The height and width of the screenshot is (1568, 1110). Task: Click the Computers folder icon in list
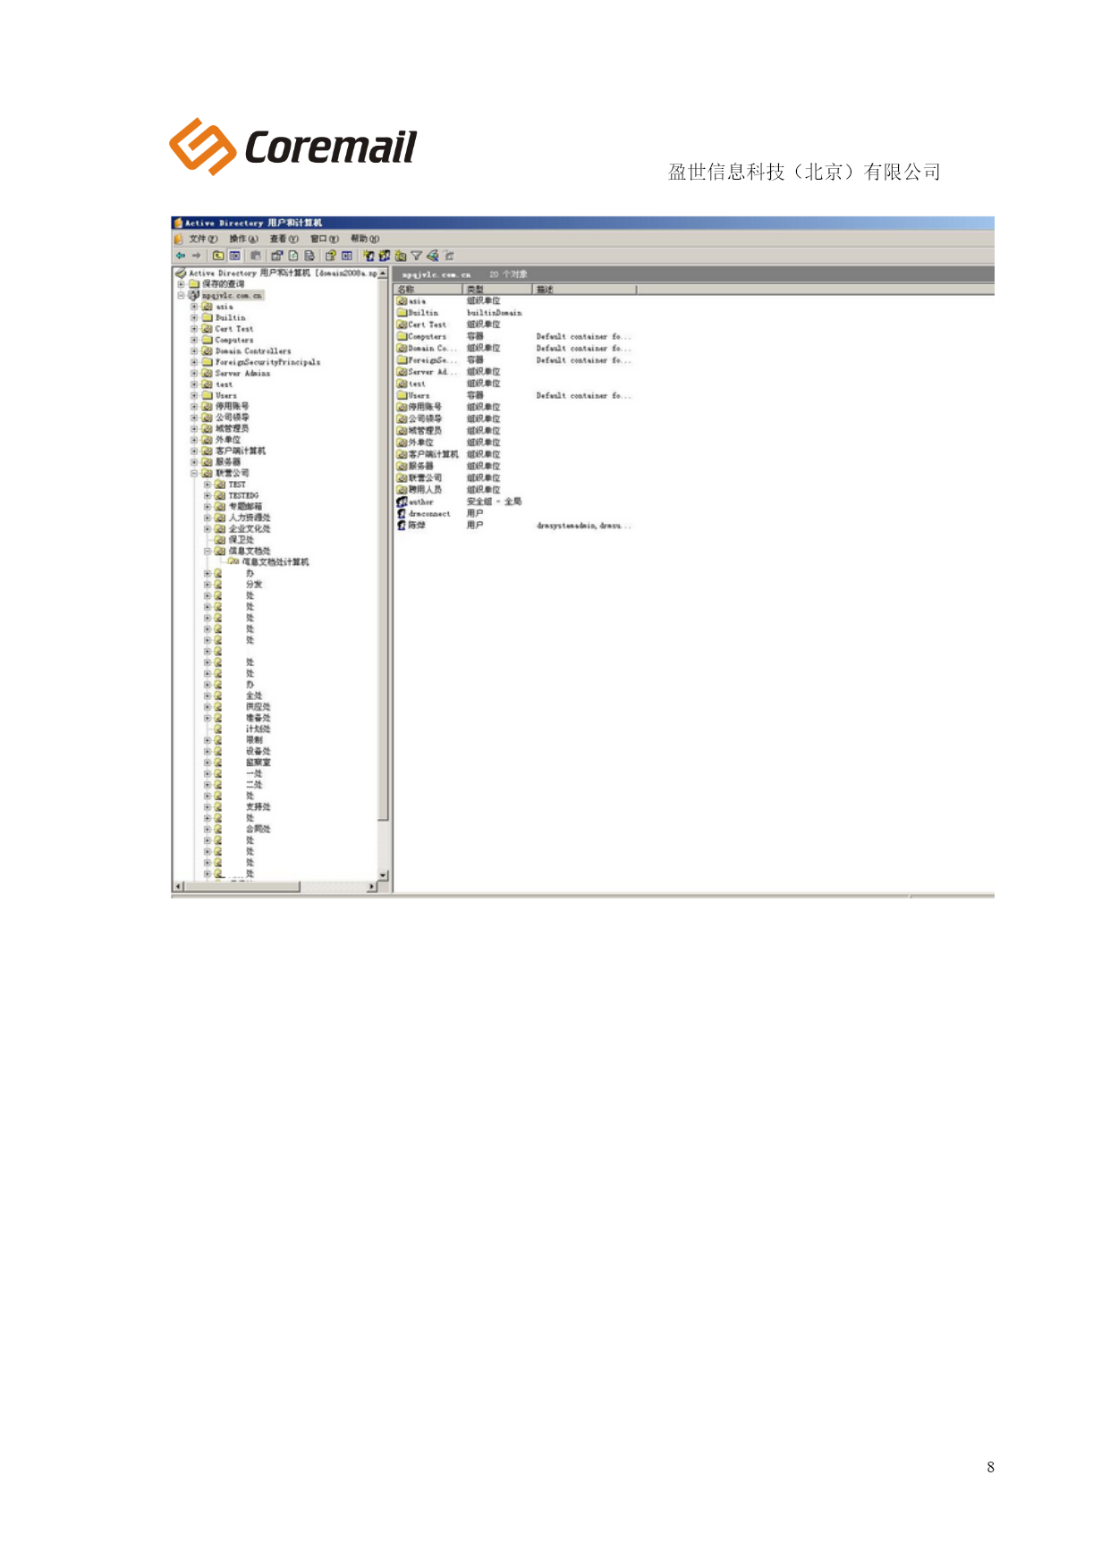point(402,337)
